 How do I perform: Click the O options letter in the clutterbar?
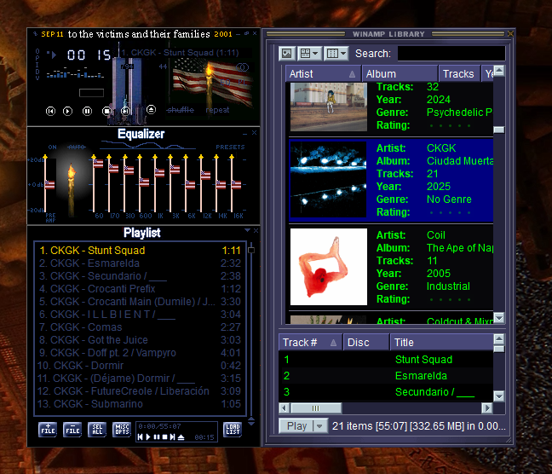coord(37,52)
